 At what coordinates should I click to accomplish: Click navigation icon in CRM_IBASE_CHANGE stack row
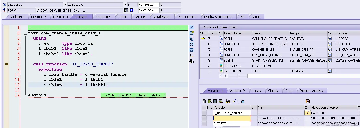(330, 55)
